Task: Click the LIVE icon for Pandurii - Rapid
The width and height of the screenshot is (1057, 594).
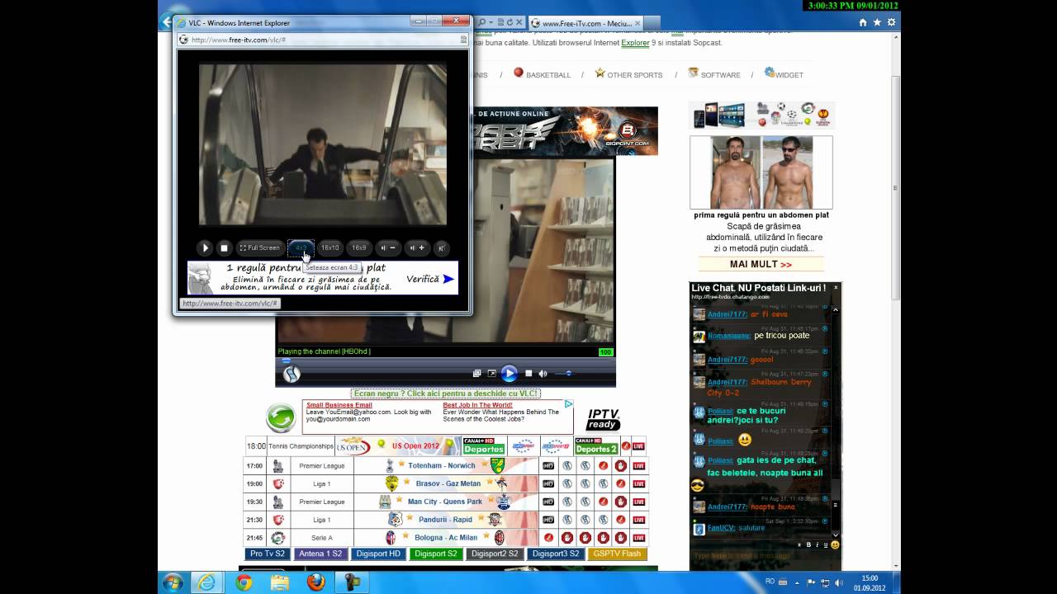Action: click(x=638, y=520)
